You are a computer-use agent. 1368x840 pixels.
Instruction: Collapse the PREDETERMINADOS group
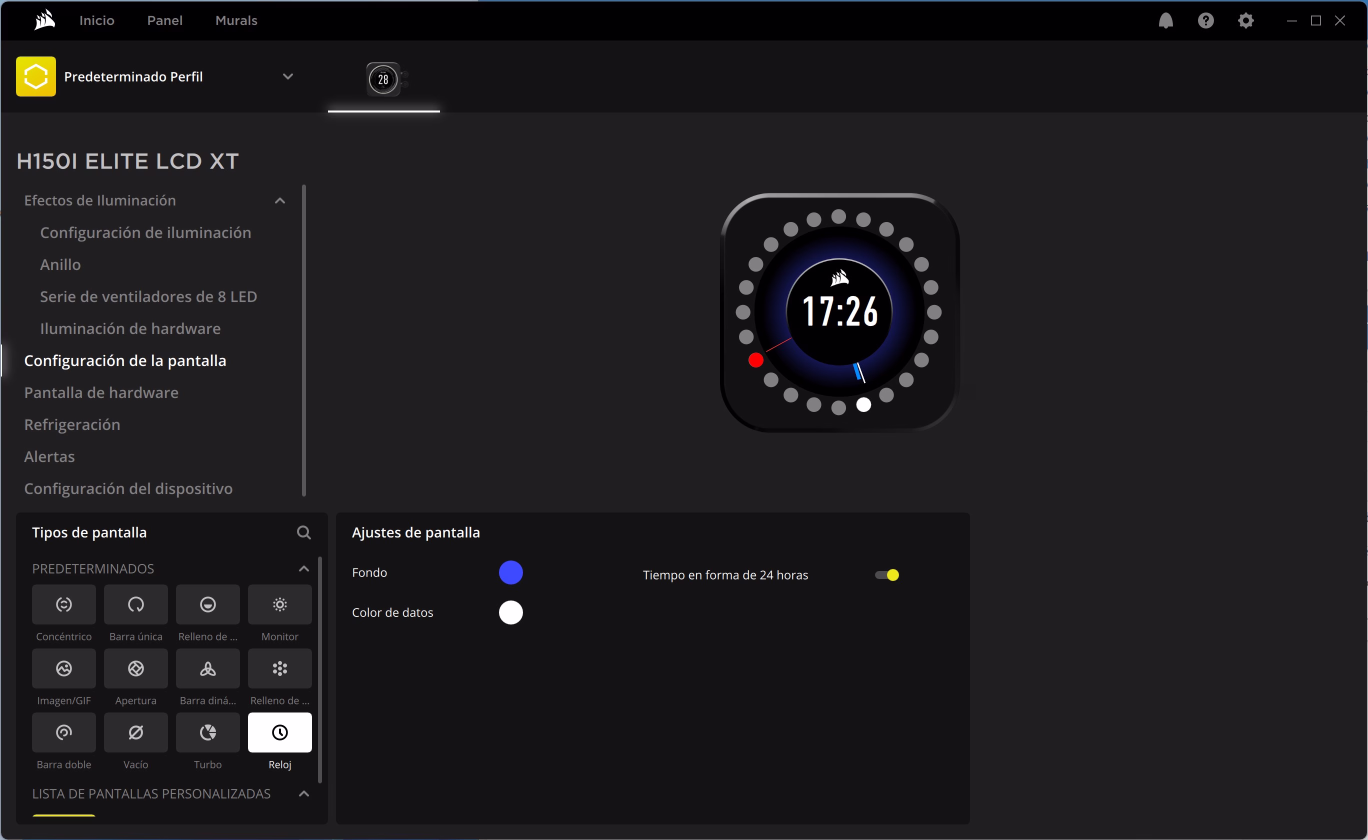click(x=304, y=569)
